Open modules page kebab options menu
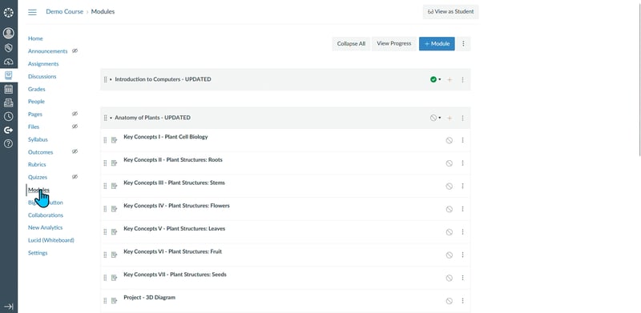 [463, 44]
